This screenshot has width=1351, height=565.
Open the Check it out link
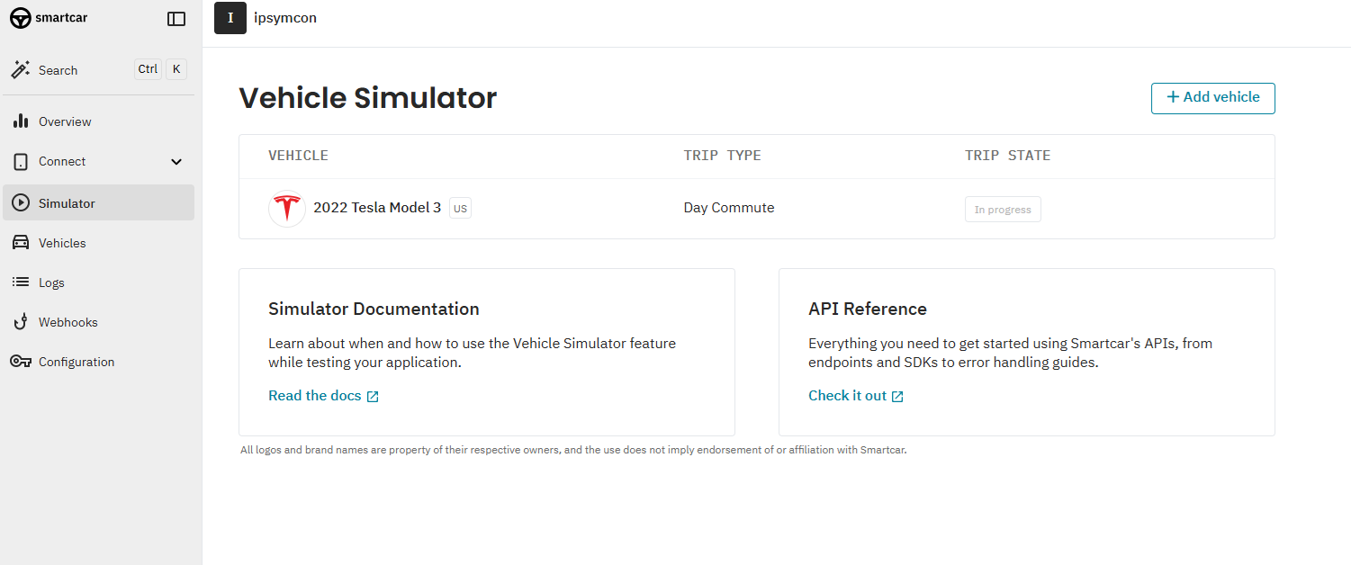pos(848,396)
